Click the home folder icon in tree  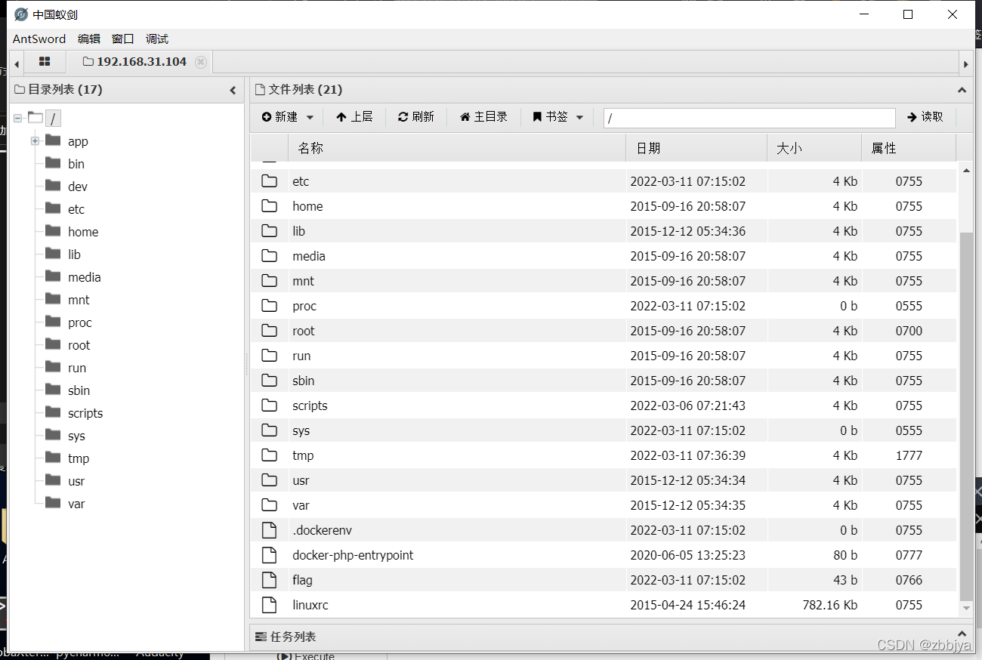point(53,230)
